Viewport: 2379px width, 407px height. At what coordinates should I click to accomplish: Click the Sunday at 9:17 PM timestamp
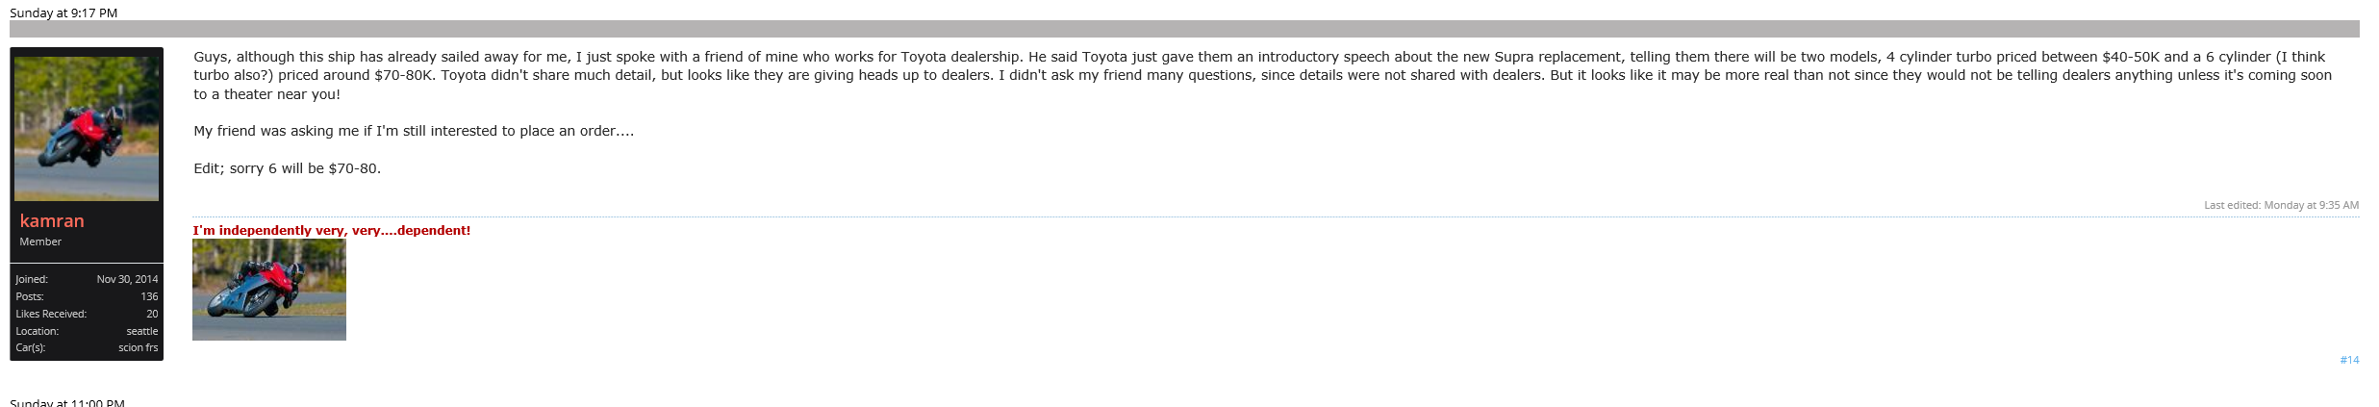[x=63, y=13]
